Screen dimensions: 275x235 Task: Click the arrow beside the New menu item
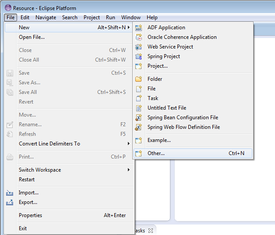tap(129, 28)
